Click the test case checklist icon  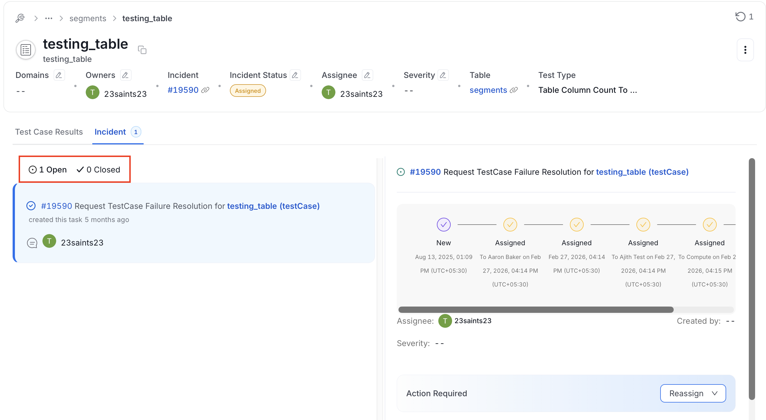[26, 50]
